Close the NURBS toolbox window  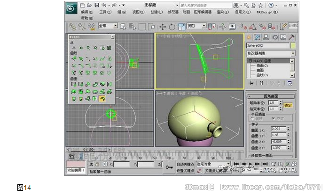click(112, 37)
